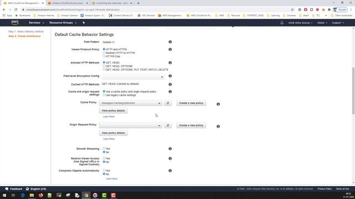Screen dimensions: 355x199
Task: Open the Bookmarks bookmark
Action: [23, 15]
